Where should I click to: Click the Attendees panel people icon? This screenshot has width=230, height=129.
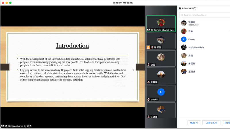point(180,8)
